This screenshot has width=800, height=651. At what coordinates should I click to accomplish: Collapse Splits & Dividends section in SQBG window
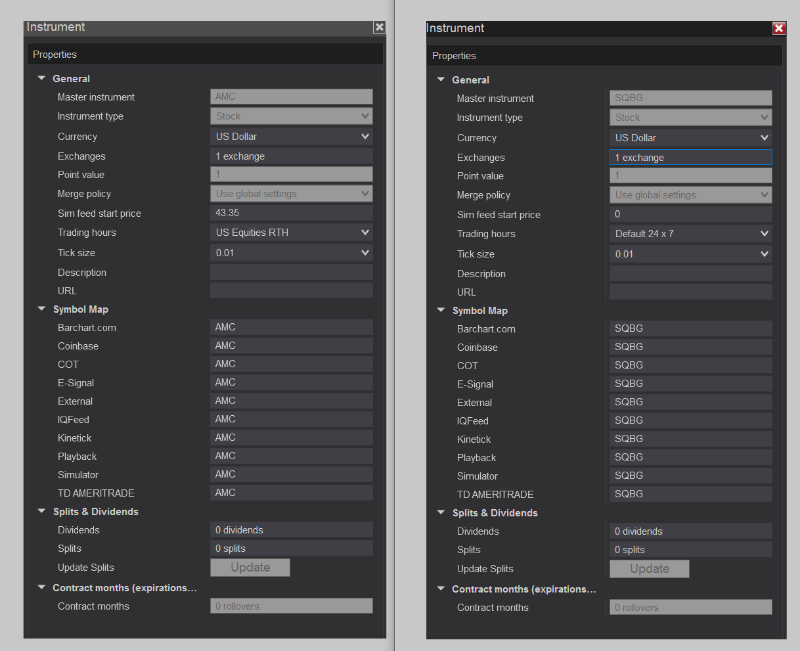tap(441, 512)
